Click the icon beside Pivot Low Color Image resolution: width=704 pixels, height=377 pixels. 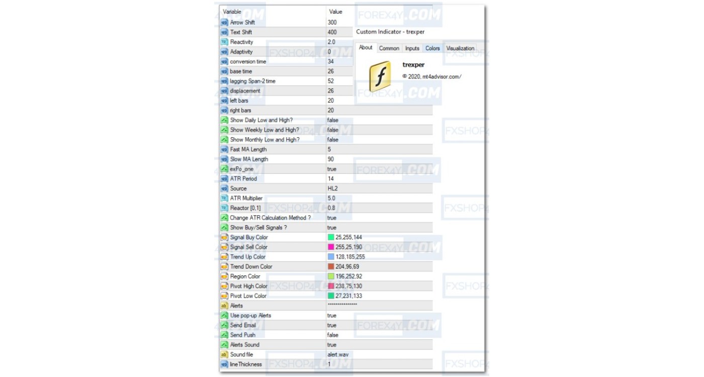pos(224,296)
